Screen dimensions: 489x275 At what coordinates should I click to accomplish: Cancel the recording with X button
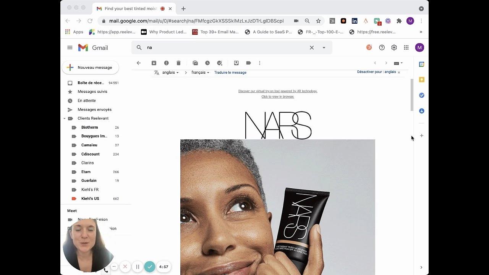pyautogui.click(x=125, y=267)
